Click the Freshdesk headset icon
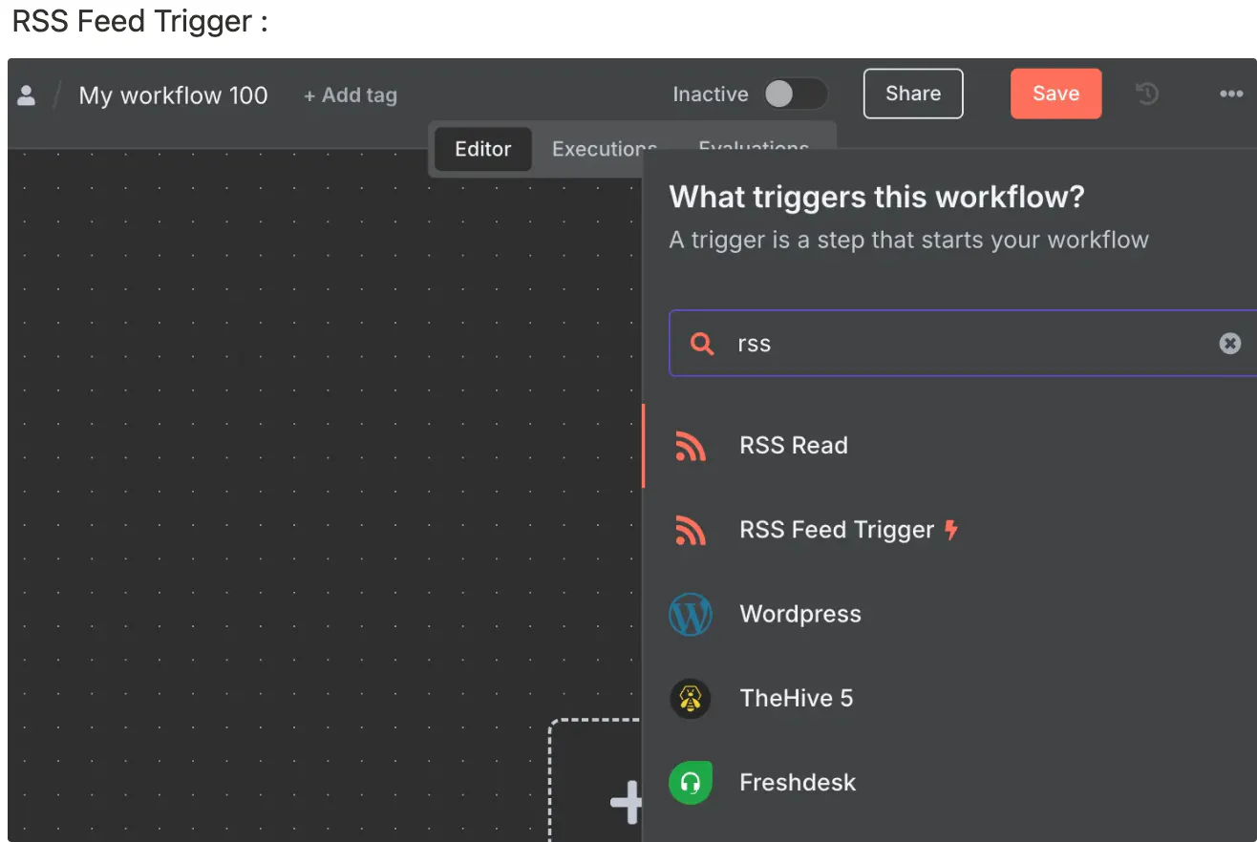Screen dimensions: 1257x842 pyautogui.click(x=691, y=783)
